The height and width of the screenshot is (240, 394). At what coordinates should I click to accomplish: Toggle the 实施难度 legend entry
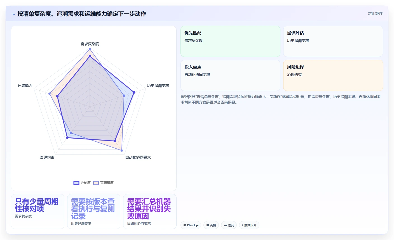click(x=103, y=183)
